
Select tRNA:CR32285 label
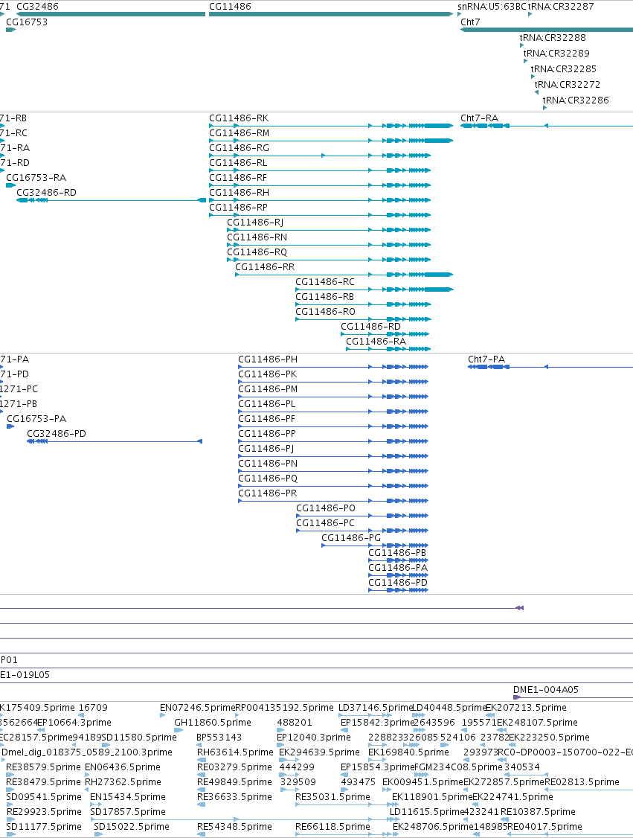pyautogui.click(x=564, y=68)
